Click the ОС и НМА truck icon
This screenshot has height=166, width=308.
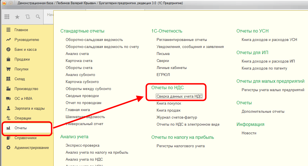8,98
